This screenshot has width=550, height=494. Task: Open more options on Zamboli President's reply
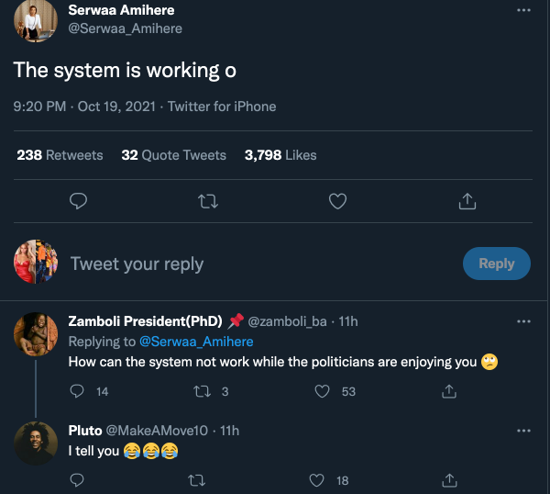point(523,321)
